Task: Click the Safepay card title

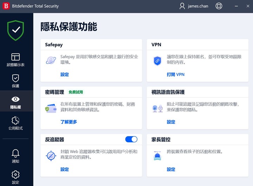Action: [54, 45]
